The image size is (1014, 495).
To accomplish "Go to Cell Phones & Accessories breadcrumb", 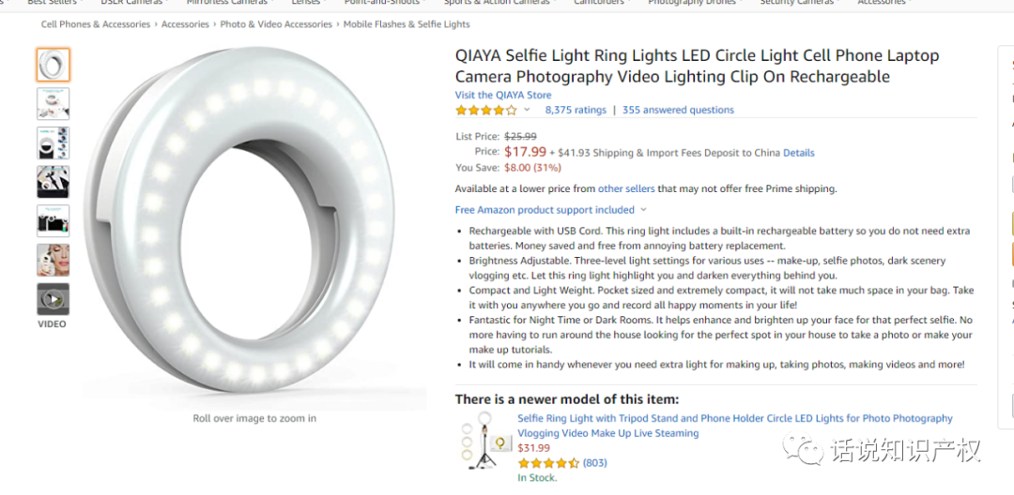I will coord(96,24).
